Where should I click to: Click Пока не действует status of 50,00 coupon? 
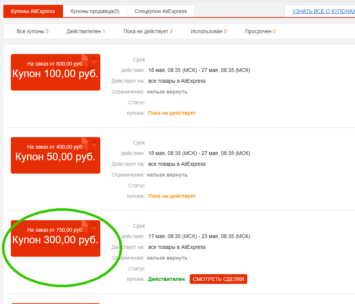click(x=172, y=196)
